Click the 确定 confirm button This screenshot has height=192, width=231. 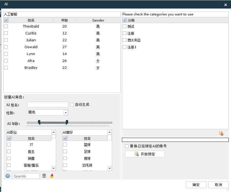tap(196, 185)
